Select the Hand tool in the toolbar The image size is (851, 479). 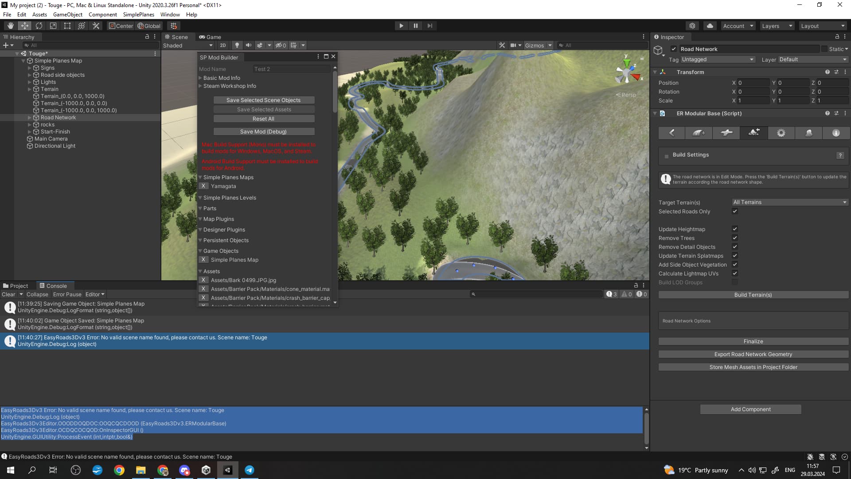coord(10,25)
